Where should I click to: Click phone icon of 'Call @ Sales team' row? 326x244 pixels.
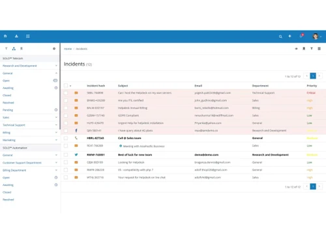(76, 138)
